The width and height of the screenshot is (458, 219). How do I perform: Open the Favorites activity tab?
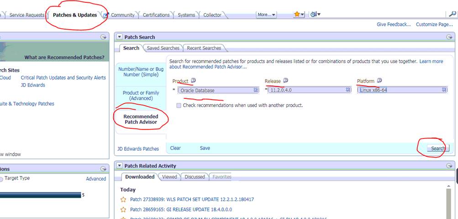click(222, 176)
